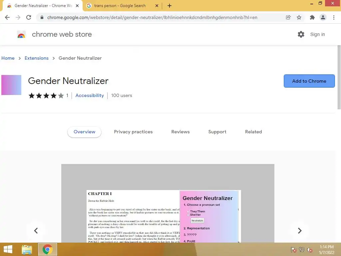Click the Chrome taskbar icon
This screenshot has height=256, width=341.
point(47,249)
